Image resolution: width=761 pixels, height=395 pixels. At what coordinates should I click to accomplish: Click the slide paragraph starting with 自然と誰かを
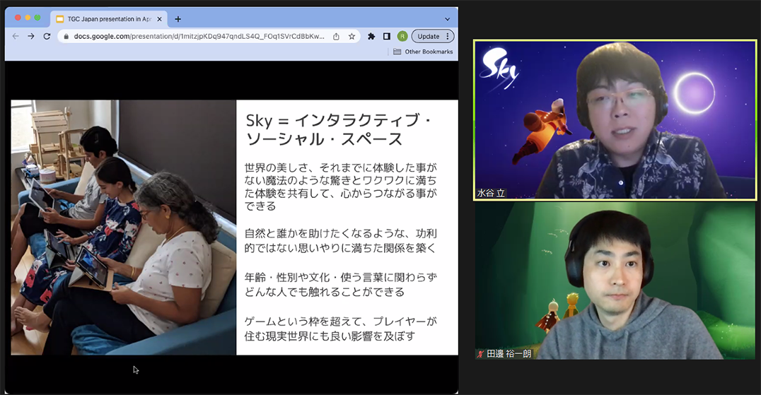pyautogui.click(x=340, y=240)
